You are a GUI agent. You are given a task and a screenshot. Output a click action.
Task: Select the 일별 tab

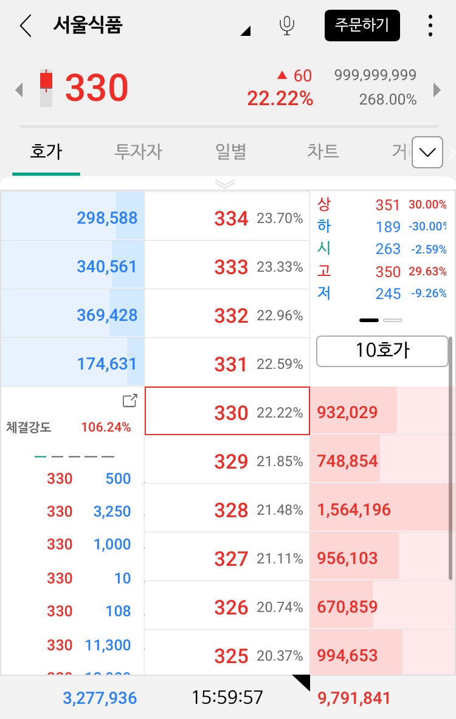click(x=230, y=153)
